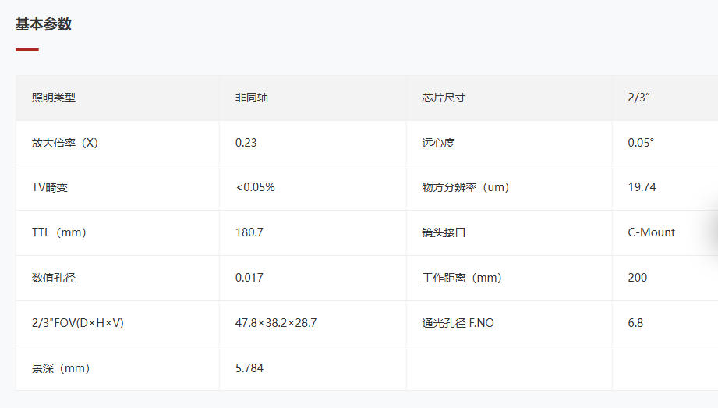Click the 19.74 resolution value
The width and height of the screenshot is (718, 408).
pos(642,187)
